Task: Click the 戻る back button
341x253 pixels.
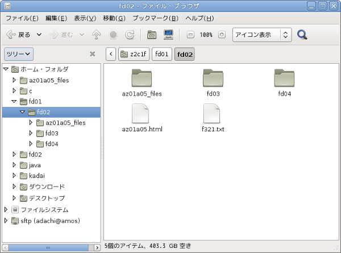Action: (x=18, y=35)
